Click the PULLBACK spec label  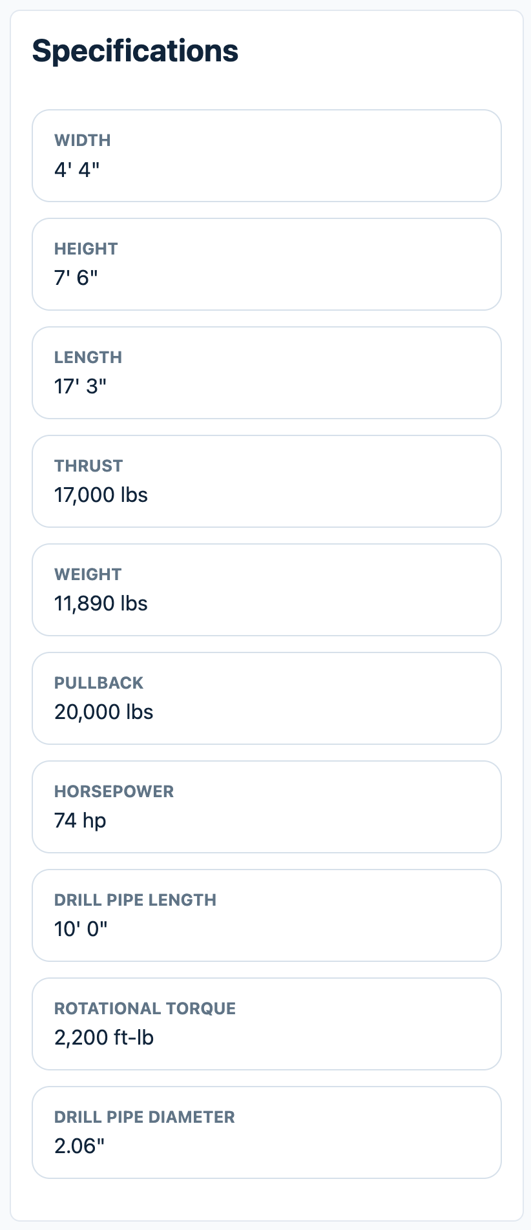tap(99, 683)
